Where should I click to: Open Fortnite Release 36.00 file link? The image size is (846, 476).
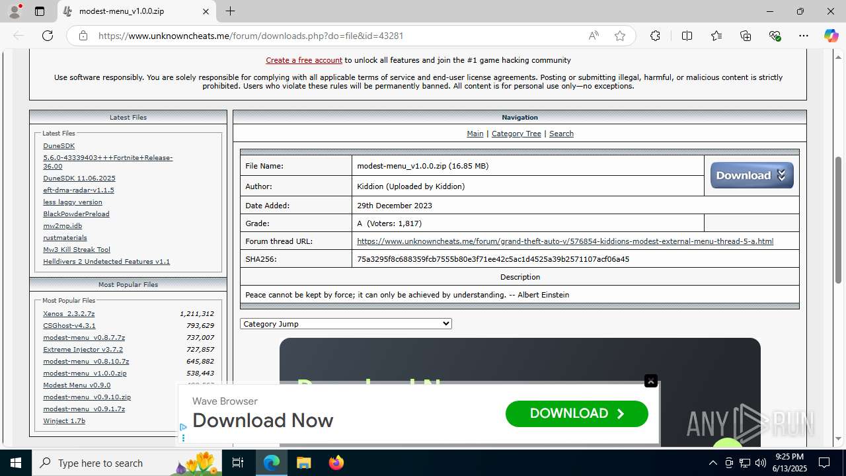click(x=108, y=162)
